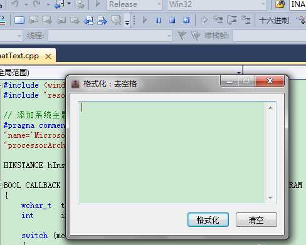Click the Restart debugging icon
Image resolution: width=306 pixels, height=245 pixels.
click(186, 21)
